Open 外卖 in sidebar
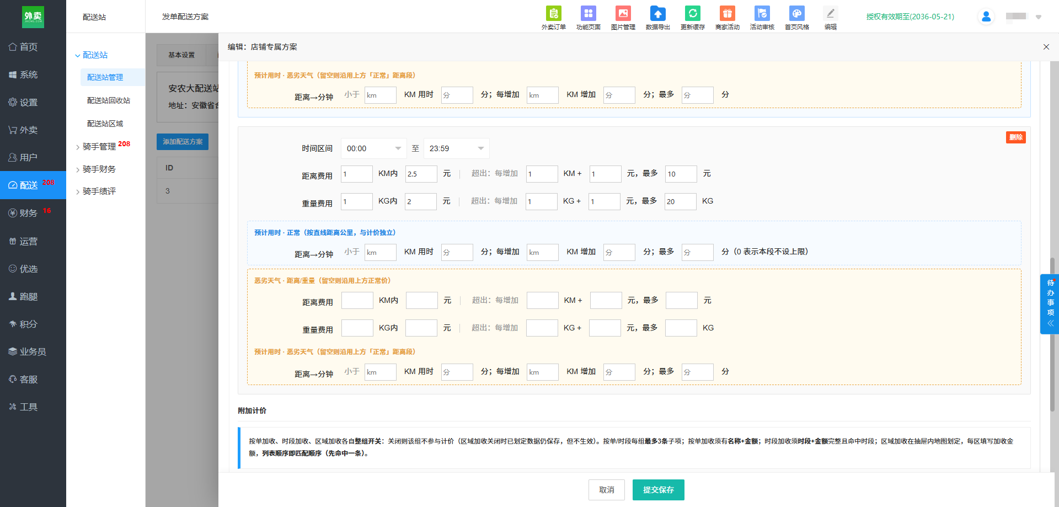This screenshot has width=1059, height=507. (33, 130)
